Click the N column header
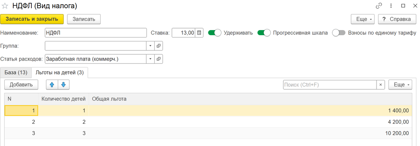 point(22,99)
